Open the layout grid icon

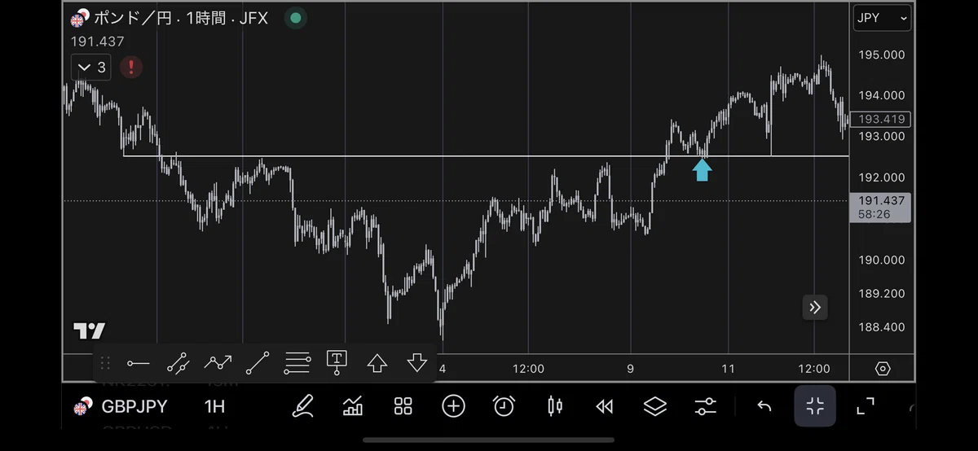pyautogui.click(x=403, y=406)
